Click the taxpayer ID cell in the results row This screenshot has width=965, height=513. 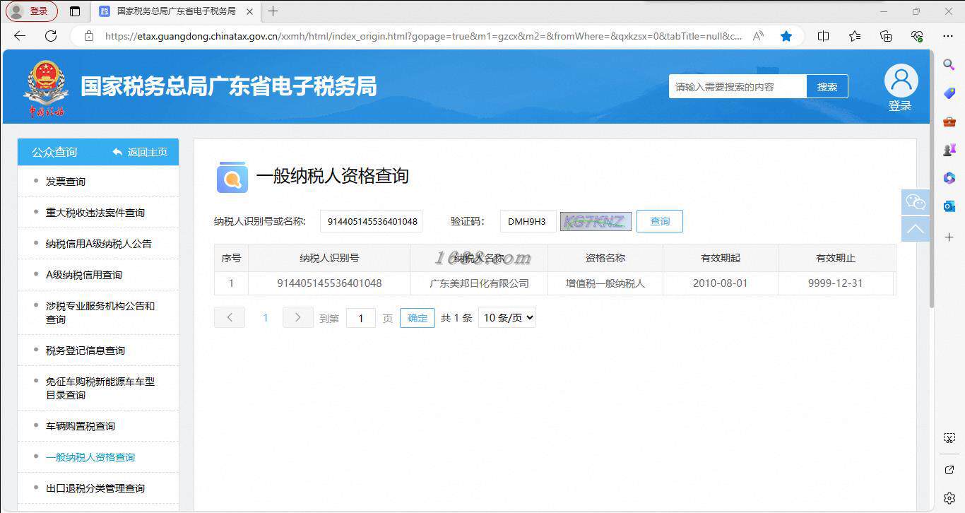(329, 283)
